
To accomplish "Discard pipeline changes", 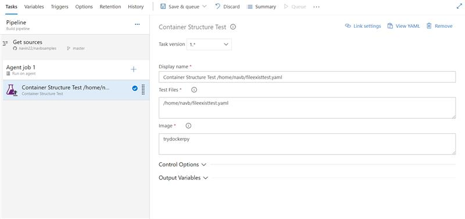I will tap(227, 6).
